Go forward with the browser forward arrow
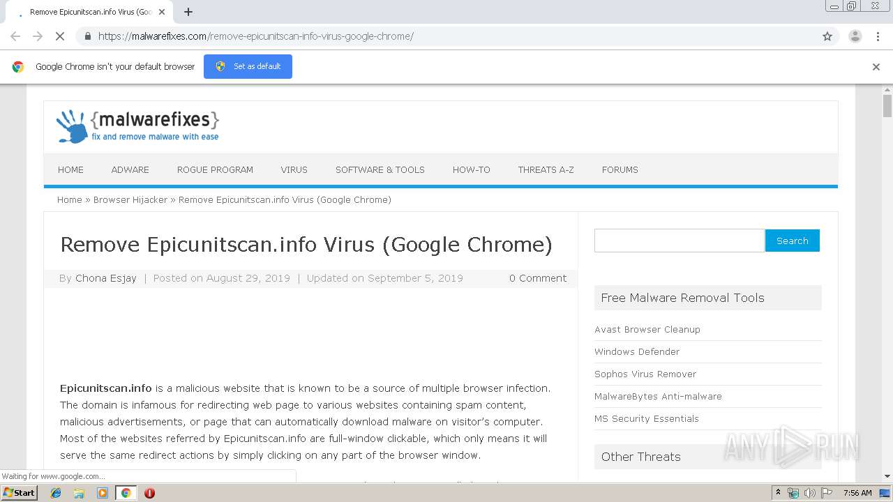893x502 pixels. [x=38, y=36]
